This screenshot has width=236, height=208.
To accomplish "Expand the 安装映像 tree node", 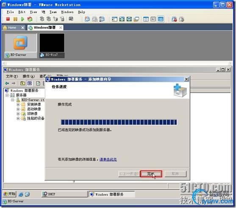I will pyautogui.click(x=18, y=104).
